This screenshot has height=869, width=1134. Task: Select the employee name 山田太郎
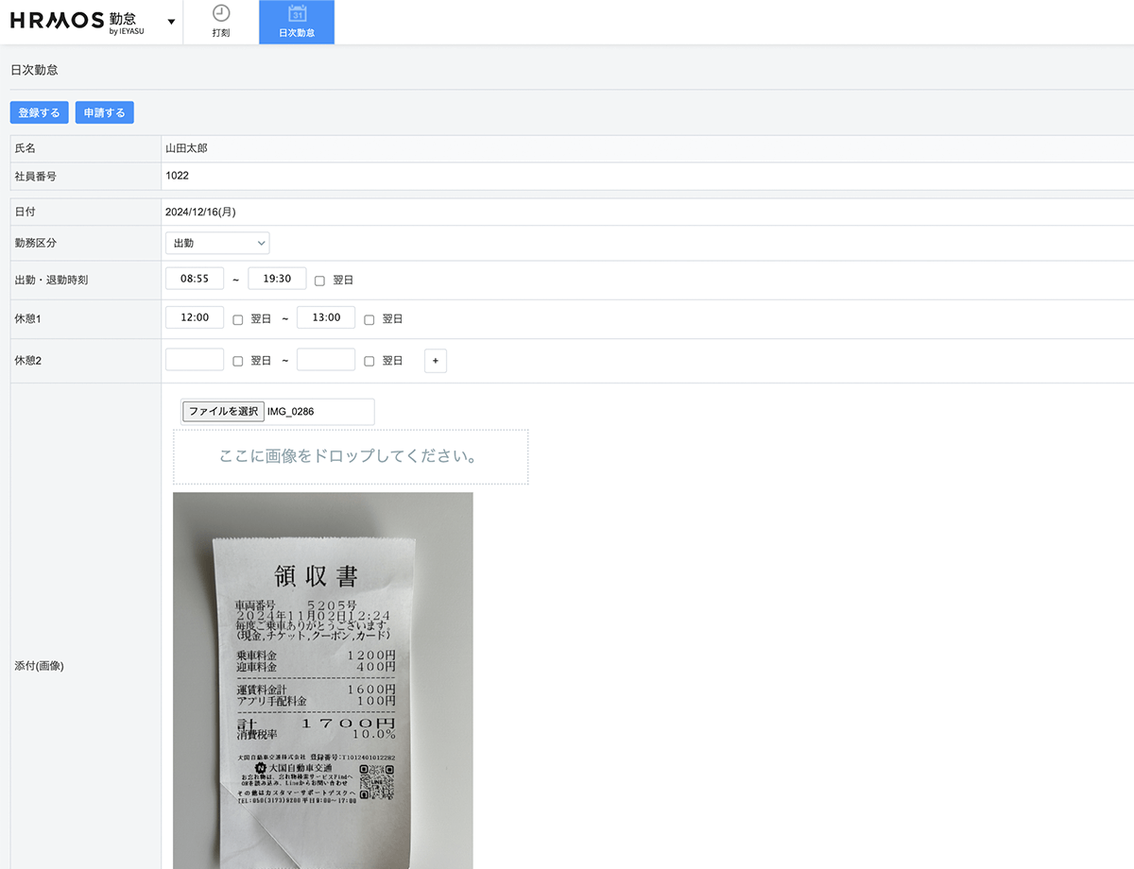pos(186,148)
